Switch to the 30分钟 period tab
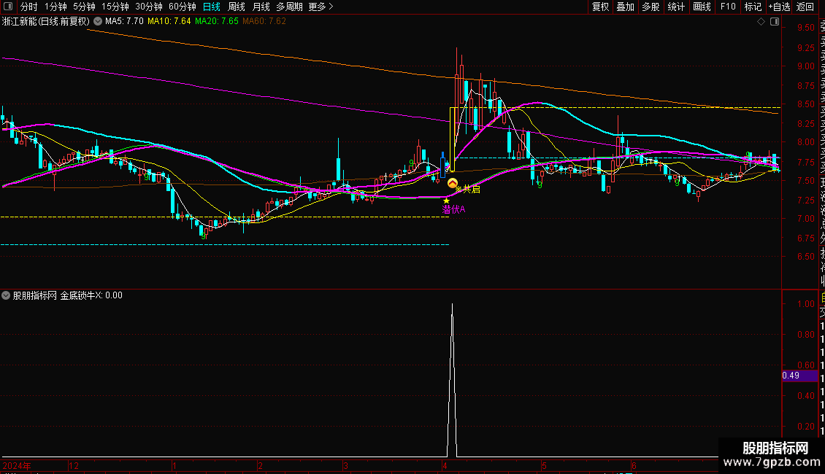The image size is (825, 474). point(149,7)
